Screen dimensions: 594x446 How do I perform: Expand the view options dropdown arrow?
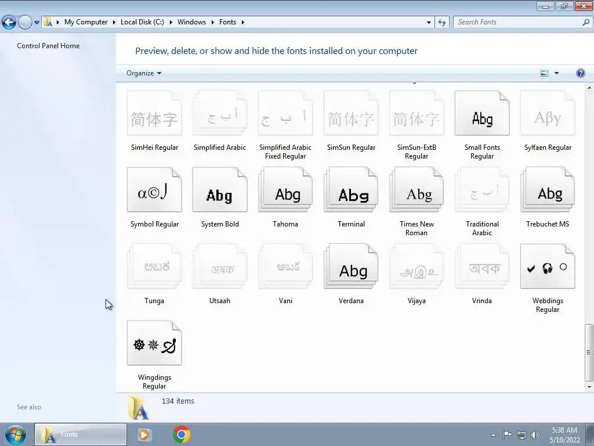tap(556, 73)
